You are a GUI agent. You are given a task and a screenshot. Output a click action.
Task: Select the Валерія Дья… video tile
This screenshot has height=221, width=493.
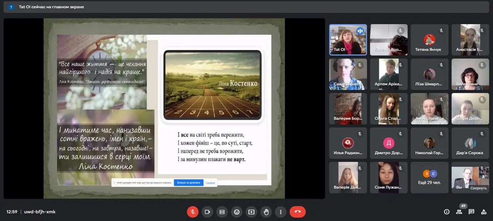pos(348,177)
